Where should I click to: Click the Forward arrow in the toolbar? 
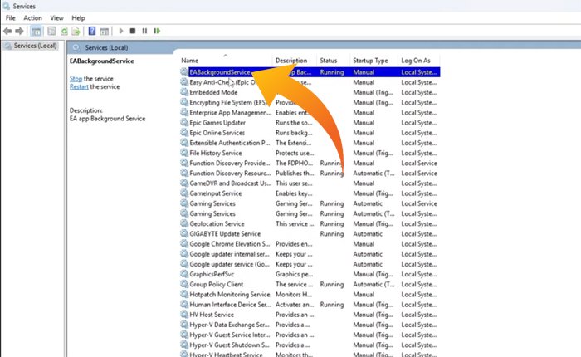(x=18, y=31)
